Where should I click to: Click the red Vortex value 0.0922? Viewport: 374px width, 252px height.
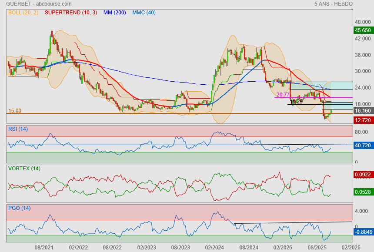(x=363, y=174)
